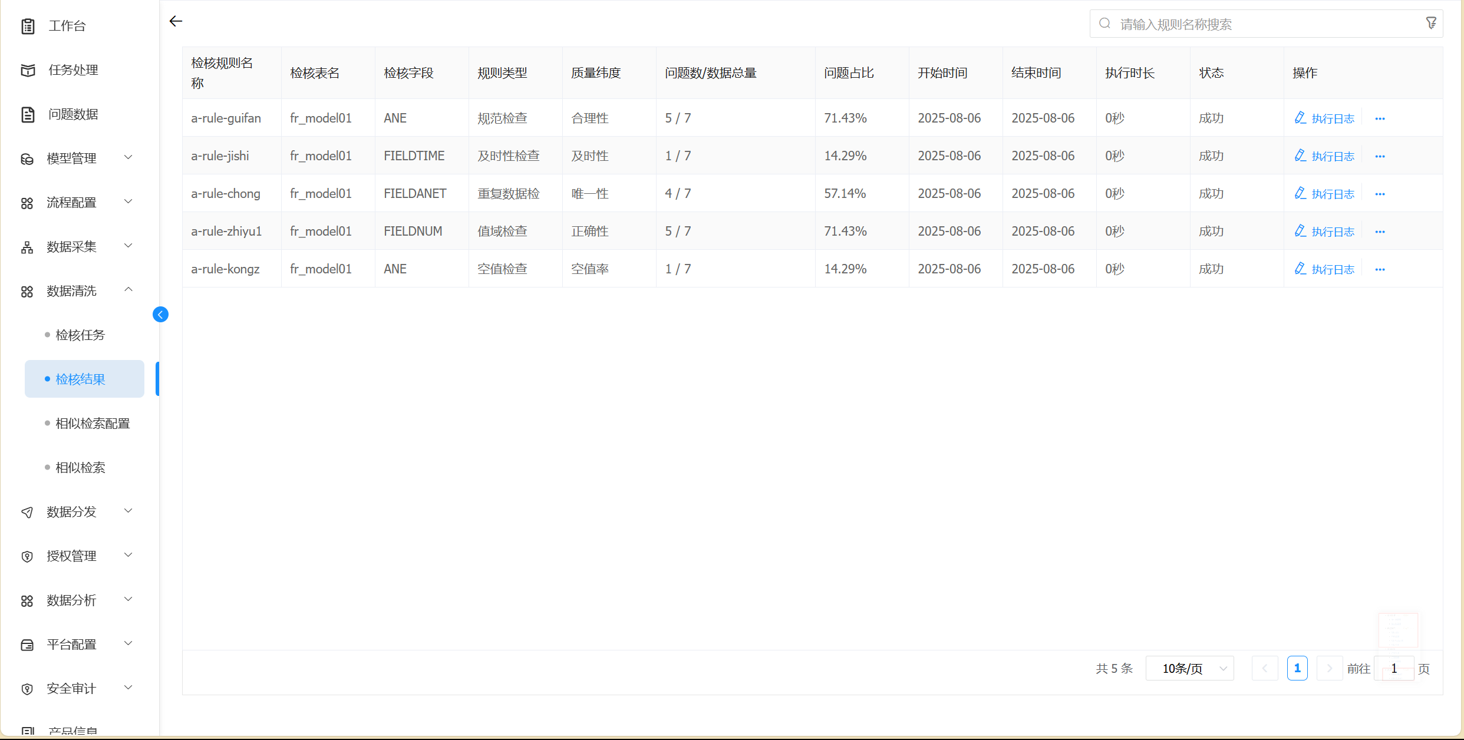Click the back arrow icon
This screenshot has height=740, width=1464.
tap(176, 22)
